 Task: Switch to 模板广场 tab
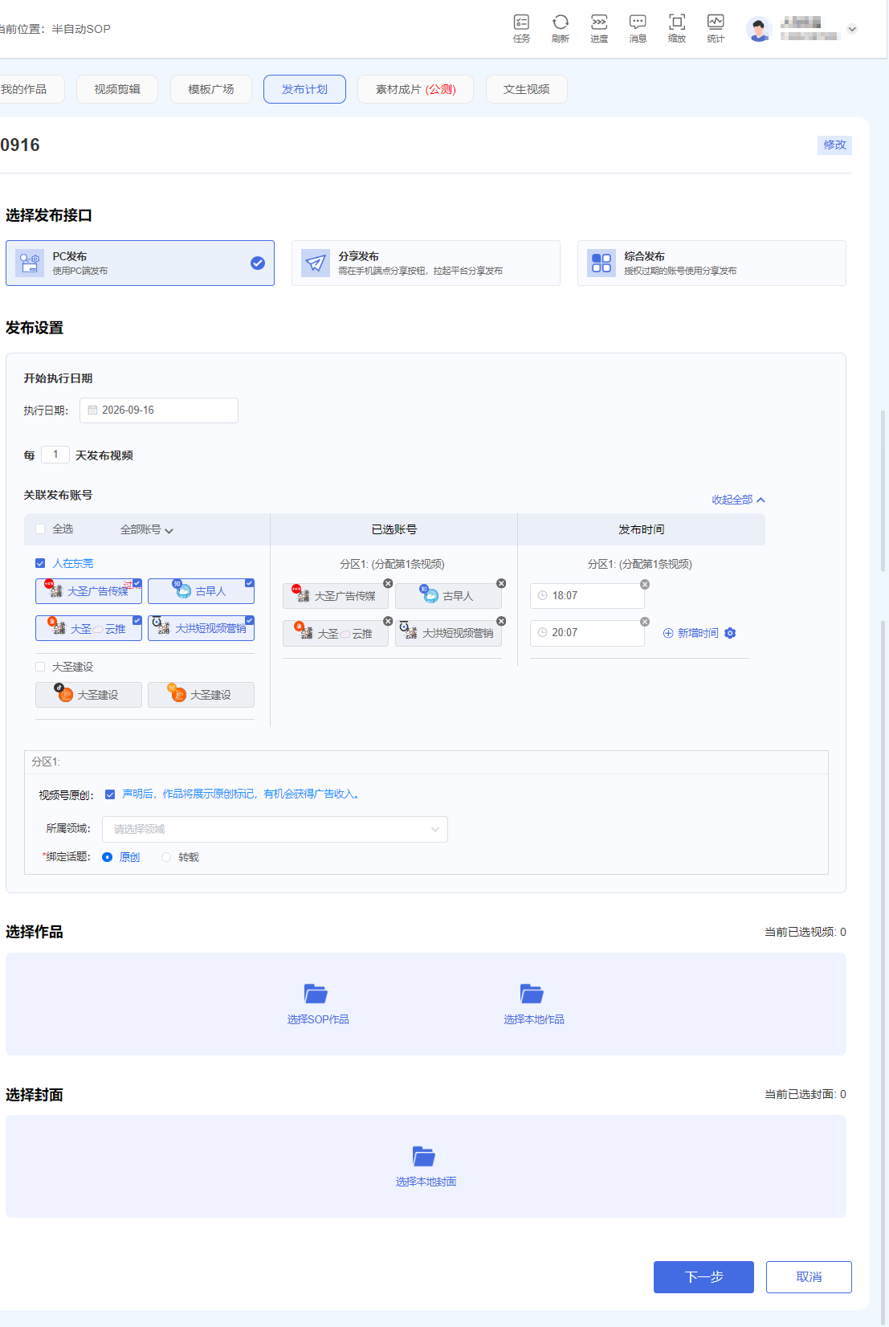tap(211, 89)
